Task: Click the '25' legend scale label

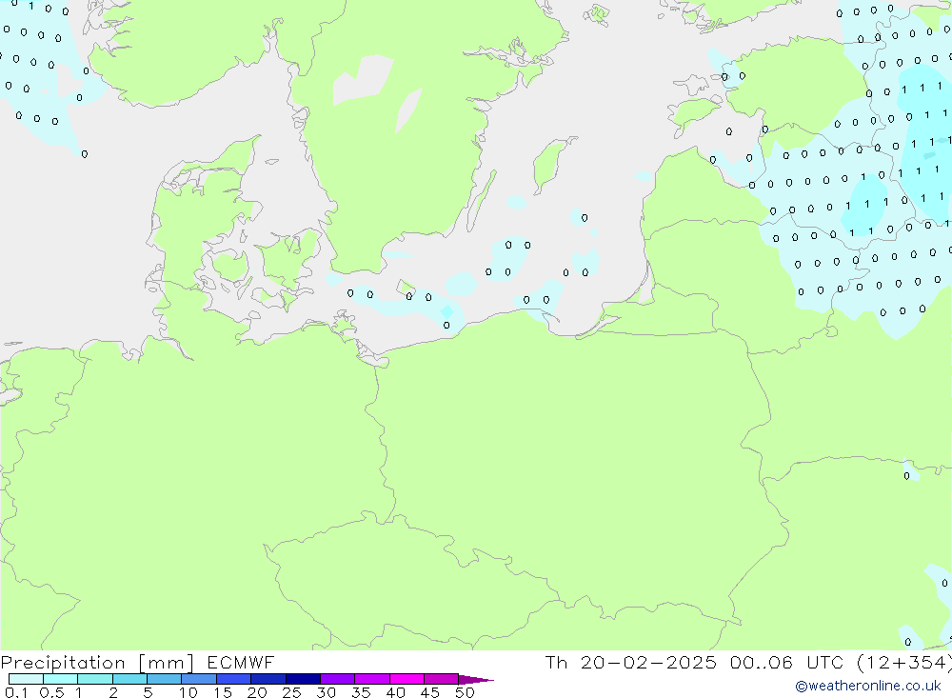Action: [x=292, y=692]
